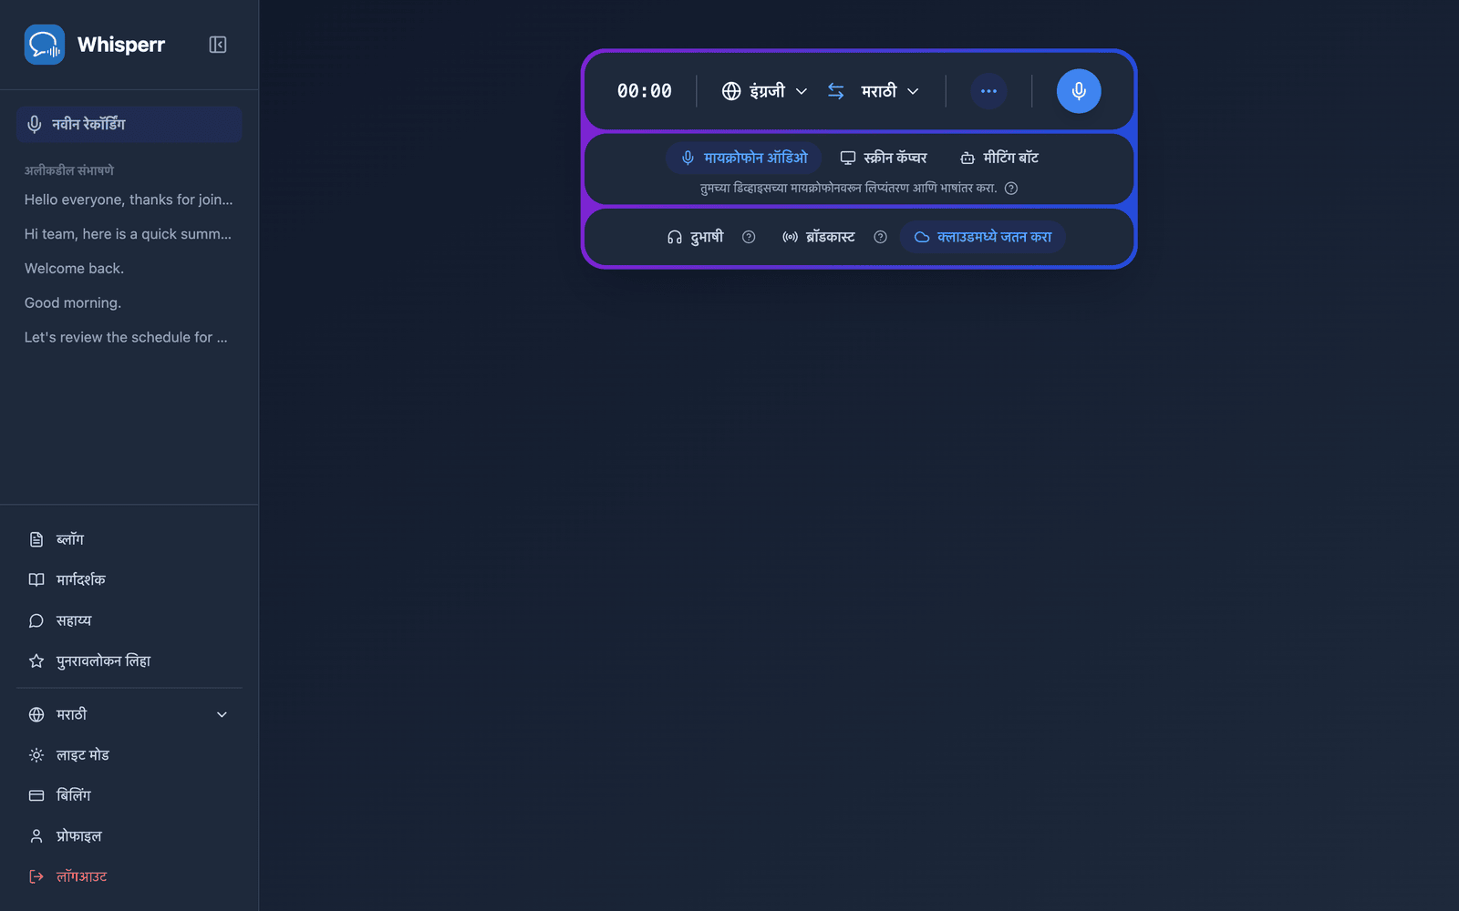Open बिलिंग page
The image size is (1459, 911).
tap(129, 795)
